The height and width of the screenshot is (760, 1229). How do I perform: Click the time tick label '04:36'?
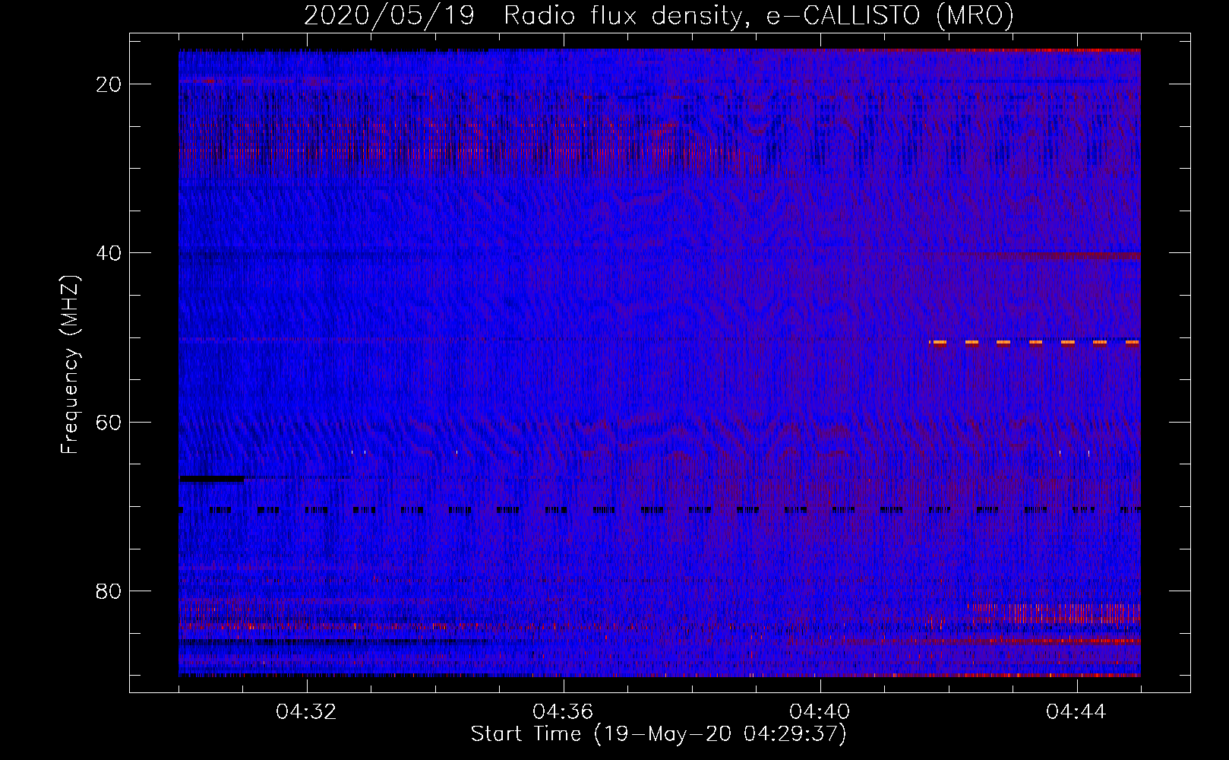tap(564, 712)
